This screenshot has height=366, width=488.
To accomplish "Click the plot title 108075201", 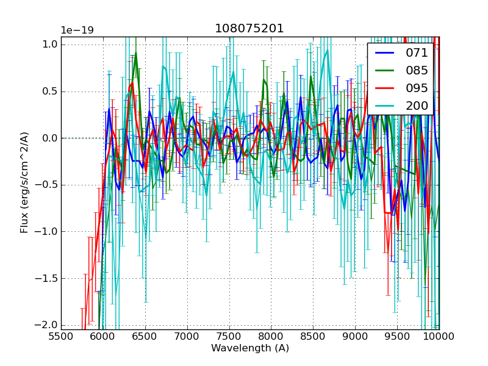I will pyautogui.click(x=249, y=29).
